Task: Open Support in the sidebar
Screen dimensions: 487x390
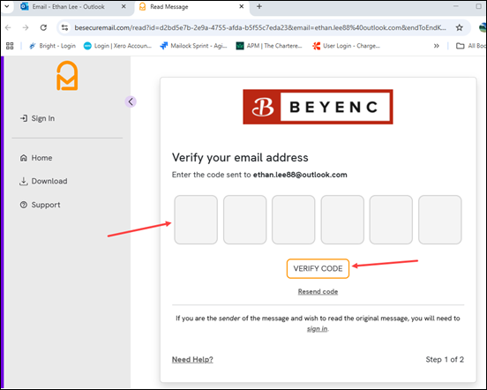Action: click(x=40, y=205)
